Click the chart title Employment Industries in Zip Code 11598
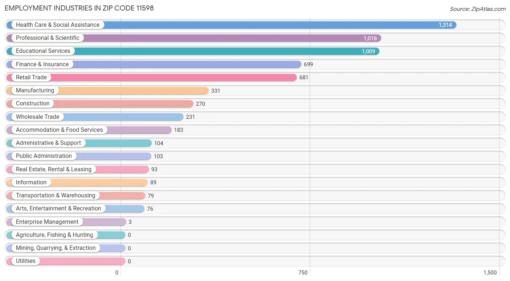Screen dimensions: 510x281 79,8
